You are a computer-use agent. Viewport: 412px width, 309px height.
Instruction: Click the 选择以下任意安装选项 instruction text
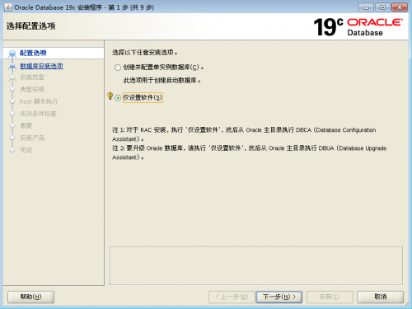point(145,53)
